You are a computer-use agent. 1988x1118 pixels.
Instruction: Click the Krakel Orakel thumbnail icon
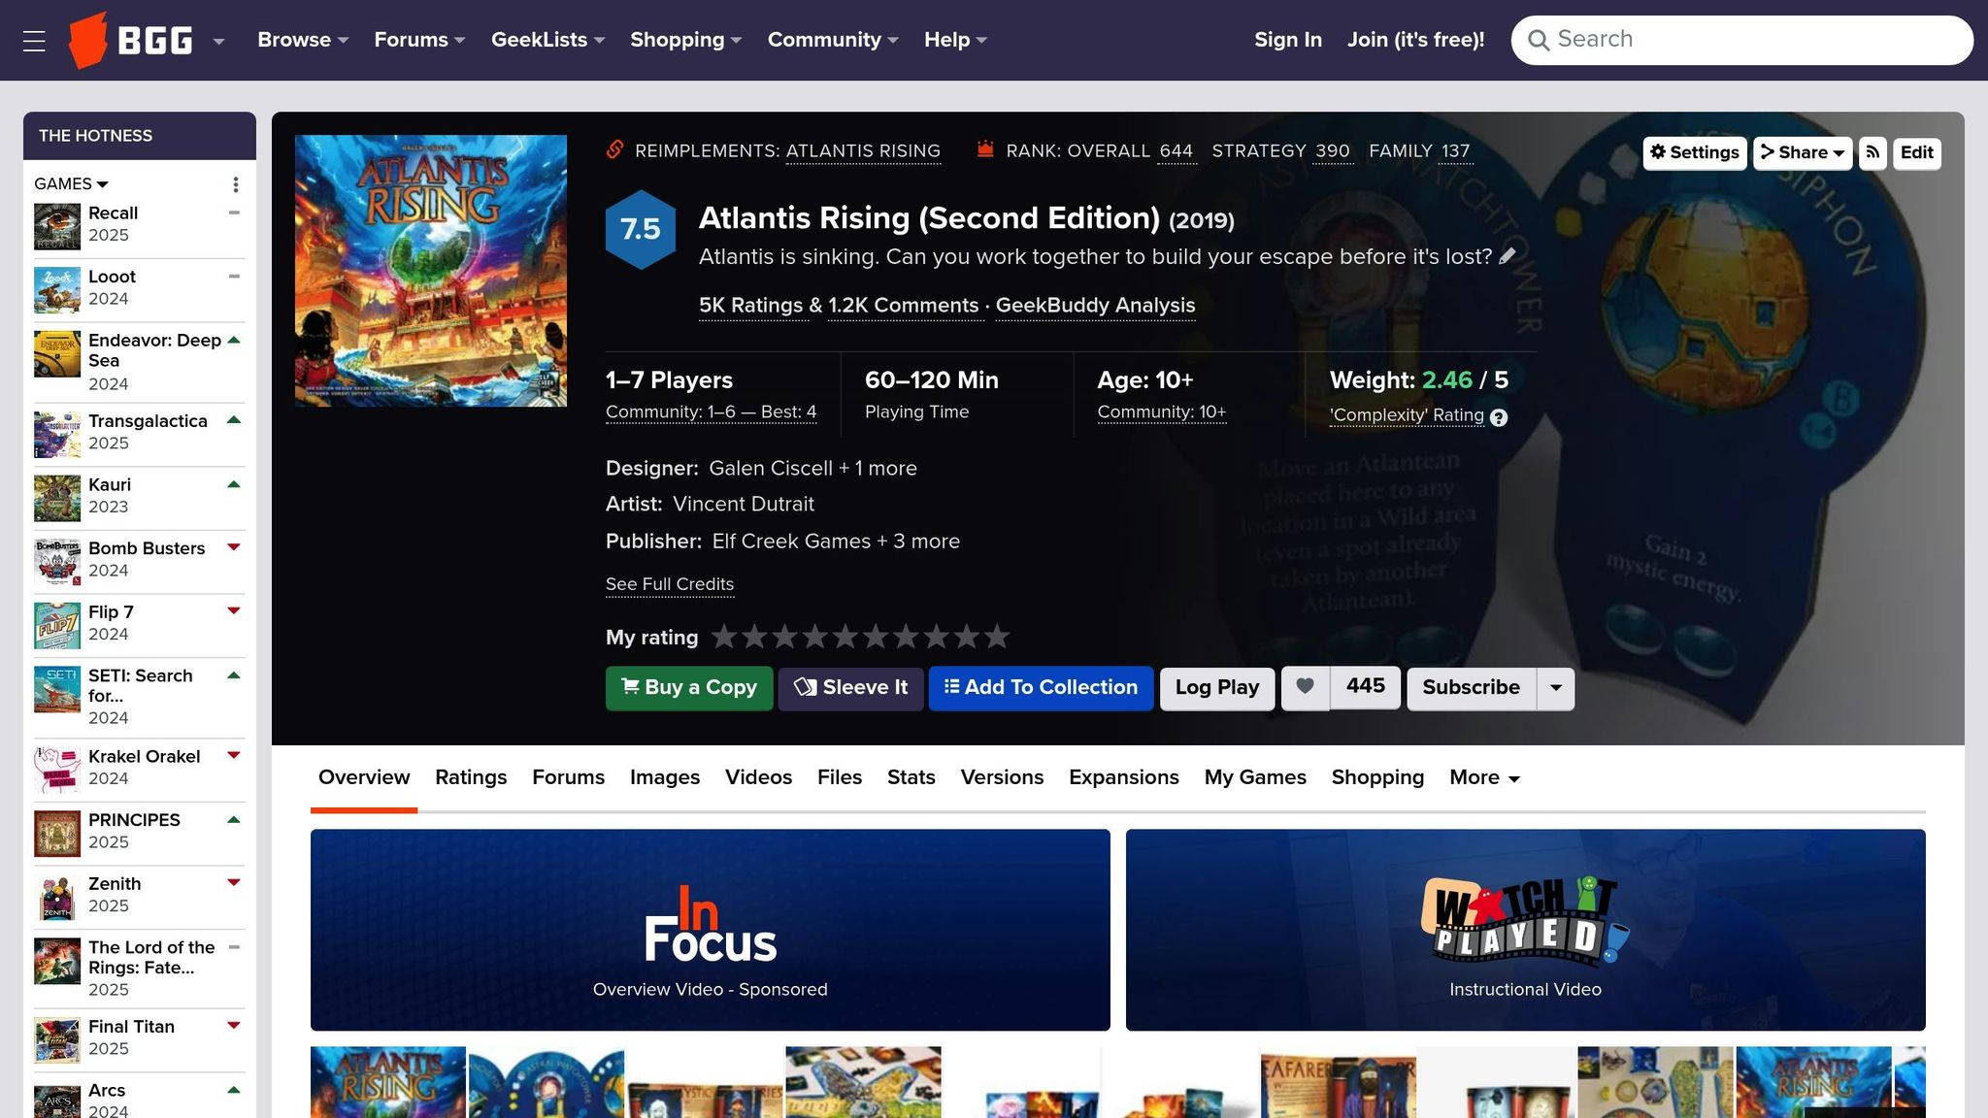pos(57,770)
